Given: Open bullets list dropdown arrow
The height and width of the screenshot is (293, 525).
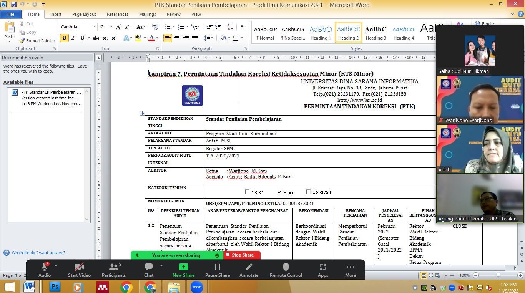Looking at the screenshot, I should (174, 27).
